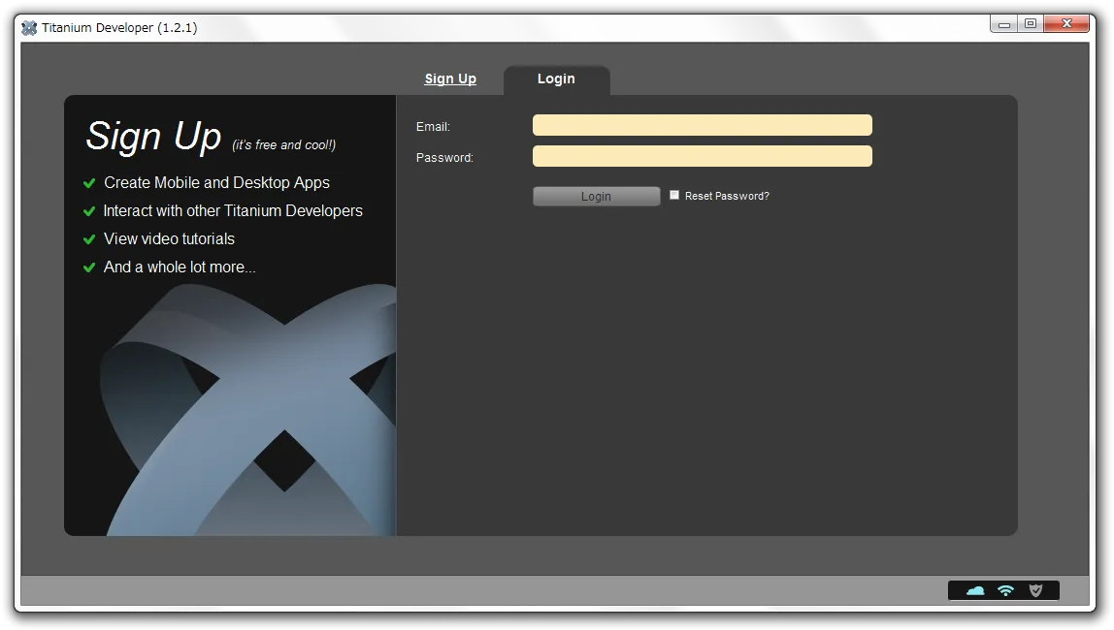Click checkmark beside Create Mobile and Desktop Apps

[x=89, y=183]
